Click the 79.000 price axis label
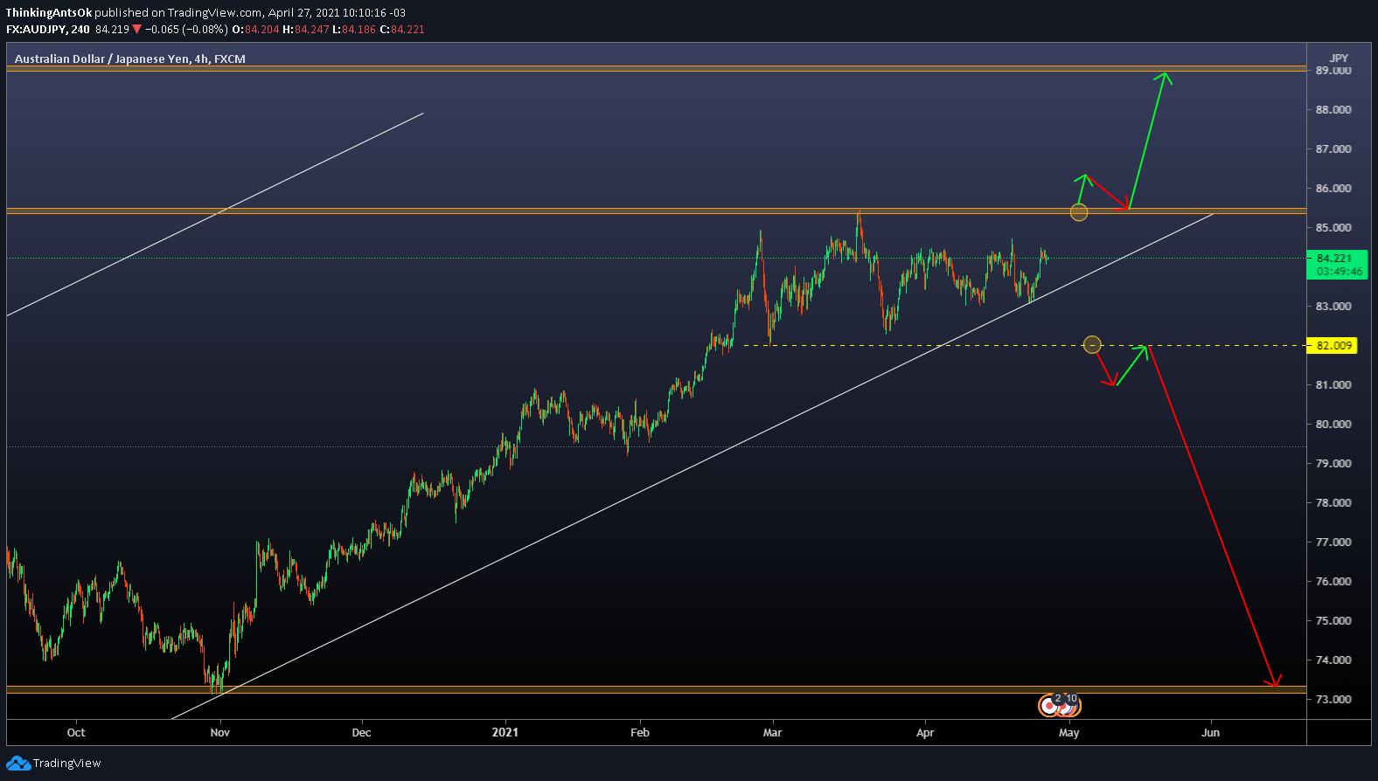 click(x=1333, y=464)
